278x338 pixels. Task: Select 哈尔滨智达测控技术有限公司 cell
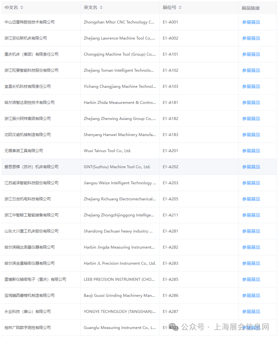click(30, 102)
